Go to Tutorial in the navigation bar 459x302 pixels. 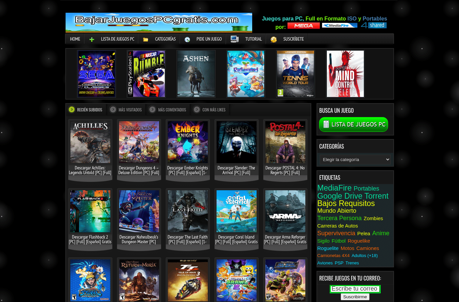pos(254,39)
